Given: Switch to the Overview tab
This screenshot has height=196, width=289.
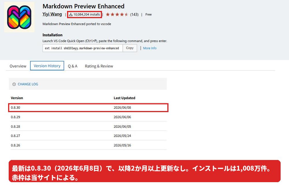Looking at the screenshot, I should (18, 66).
